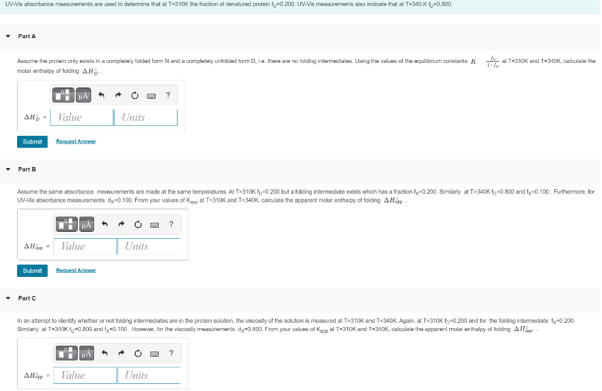Submit the Part B answer
Image resolution: width=602 pixels, height=391 pixels.
32,271
